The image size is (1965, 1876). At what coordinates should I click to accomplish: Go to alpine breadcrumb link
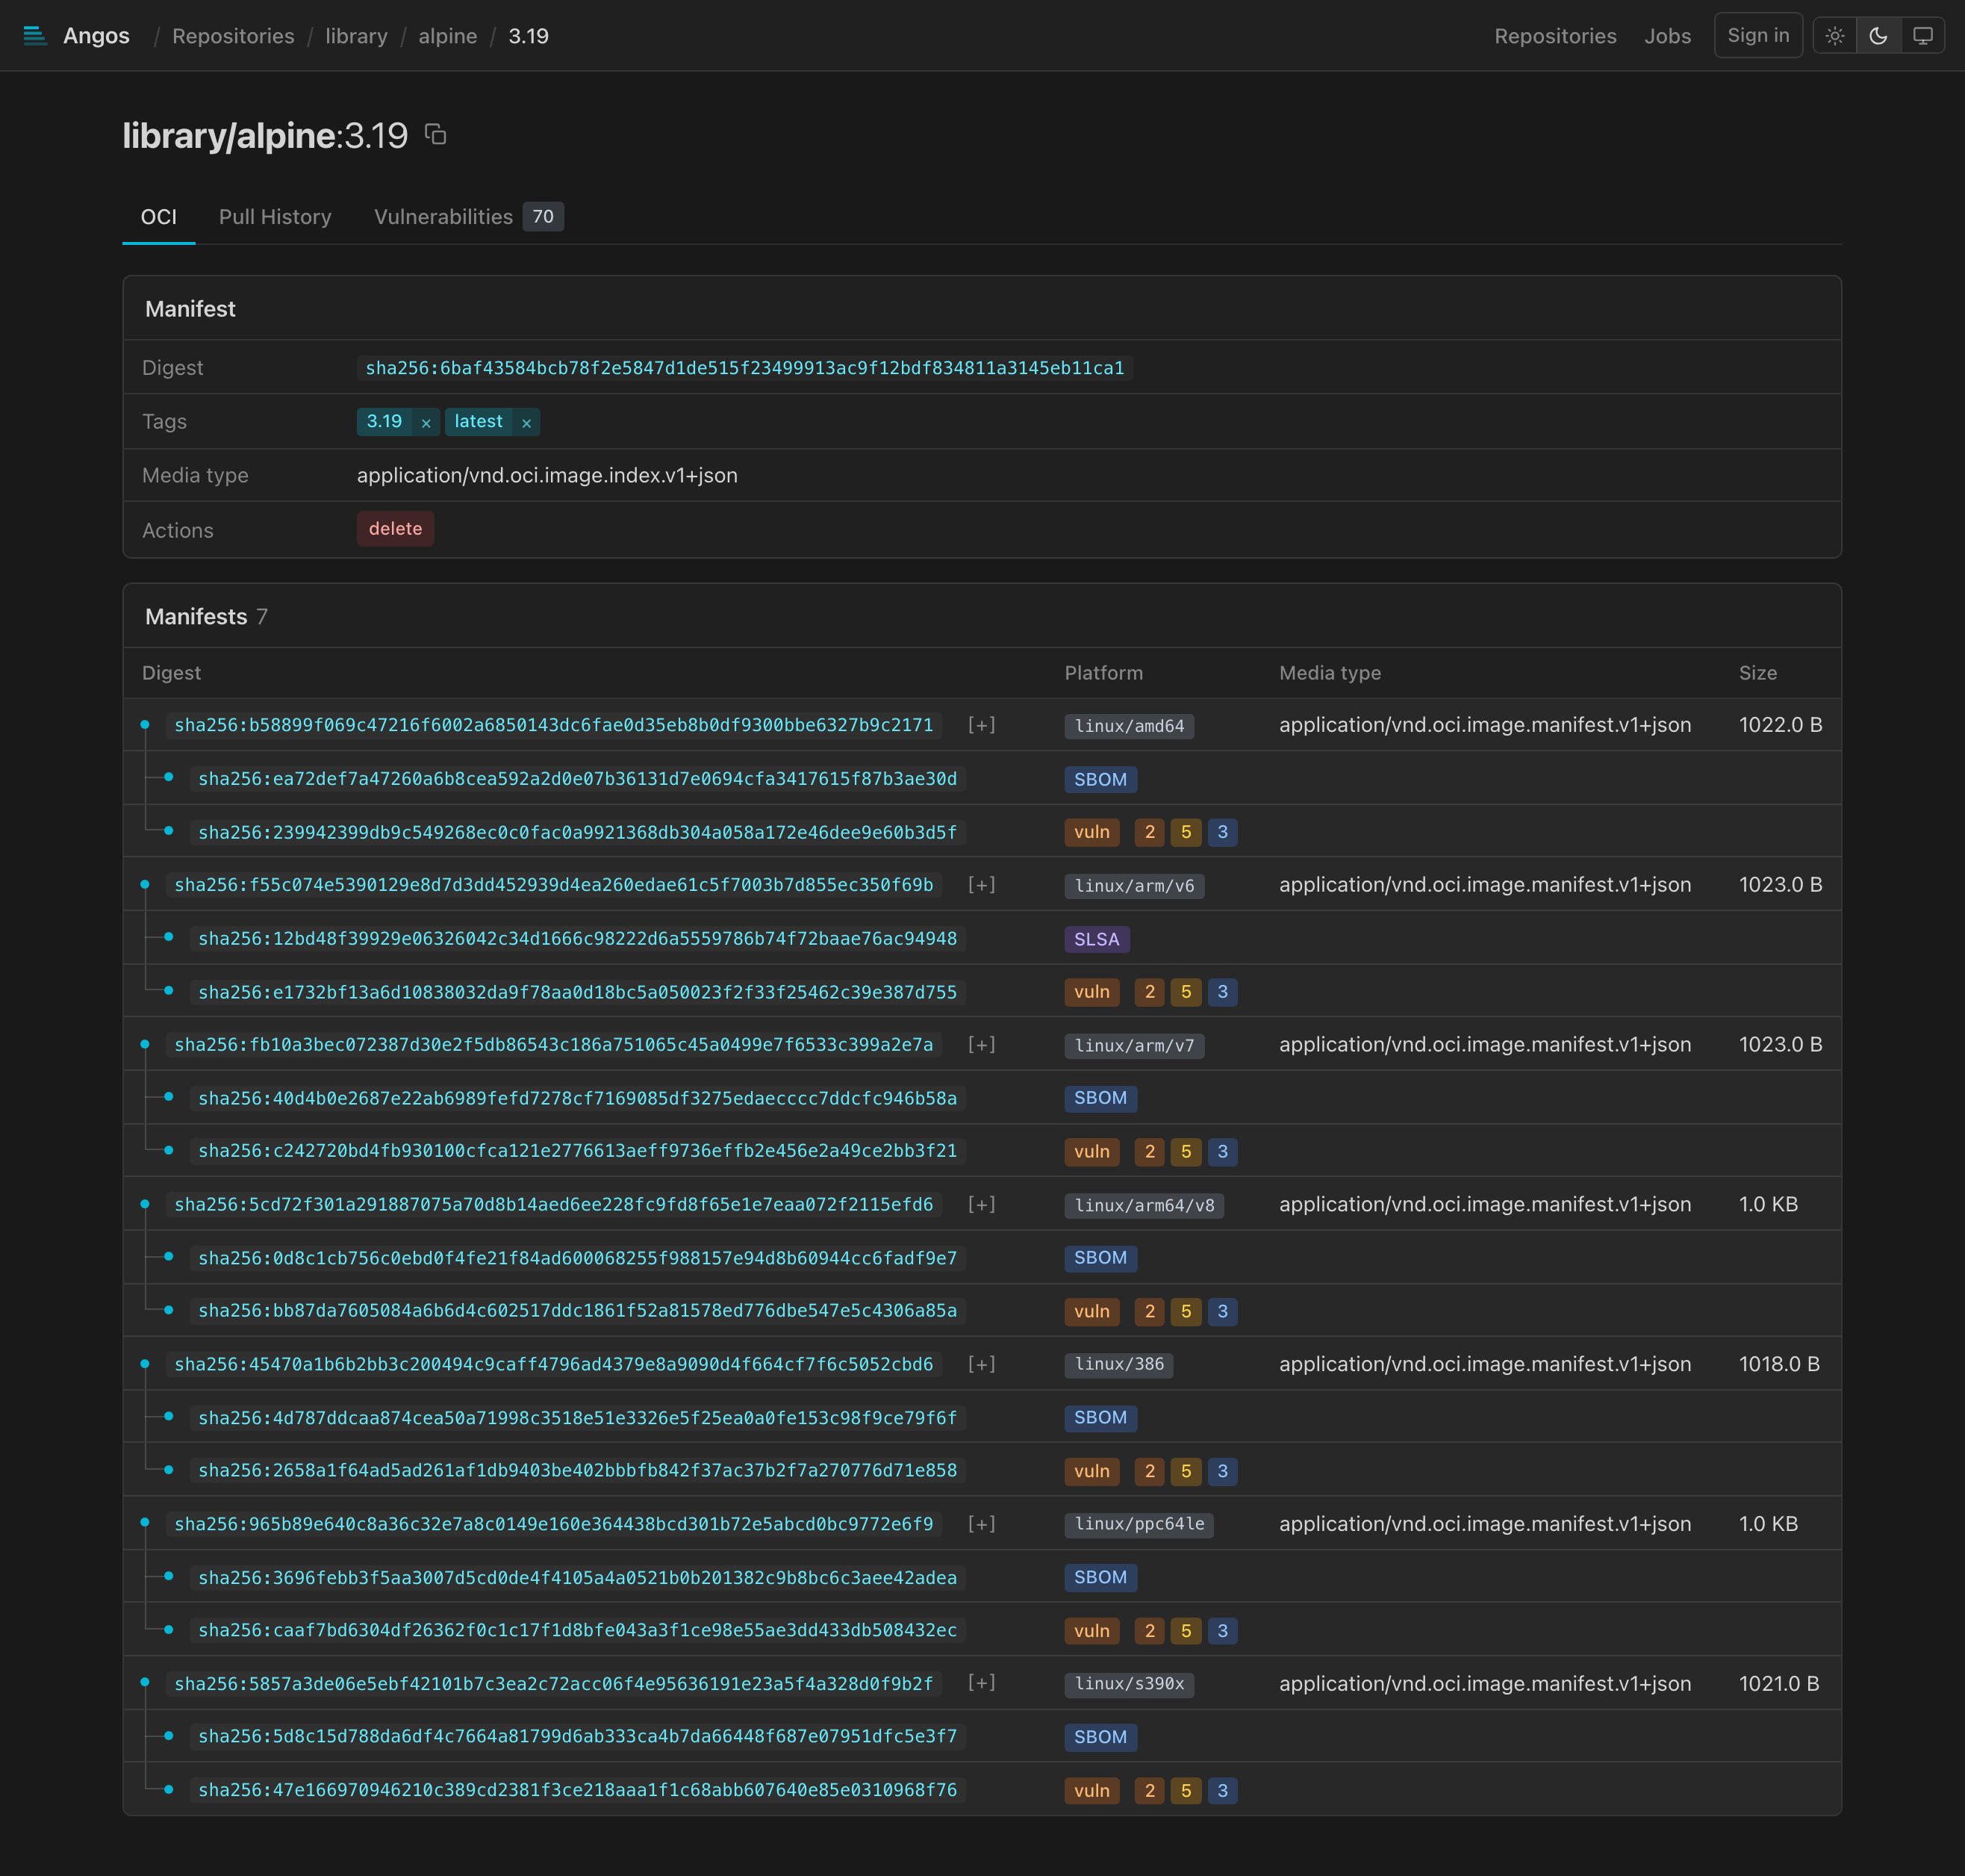coord(448,36)
